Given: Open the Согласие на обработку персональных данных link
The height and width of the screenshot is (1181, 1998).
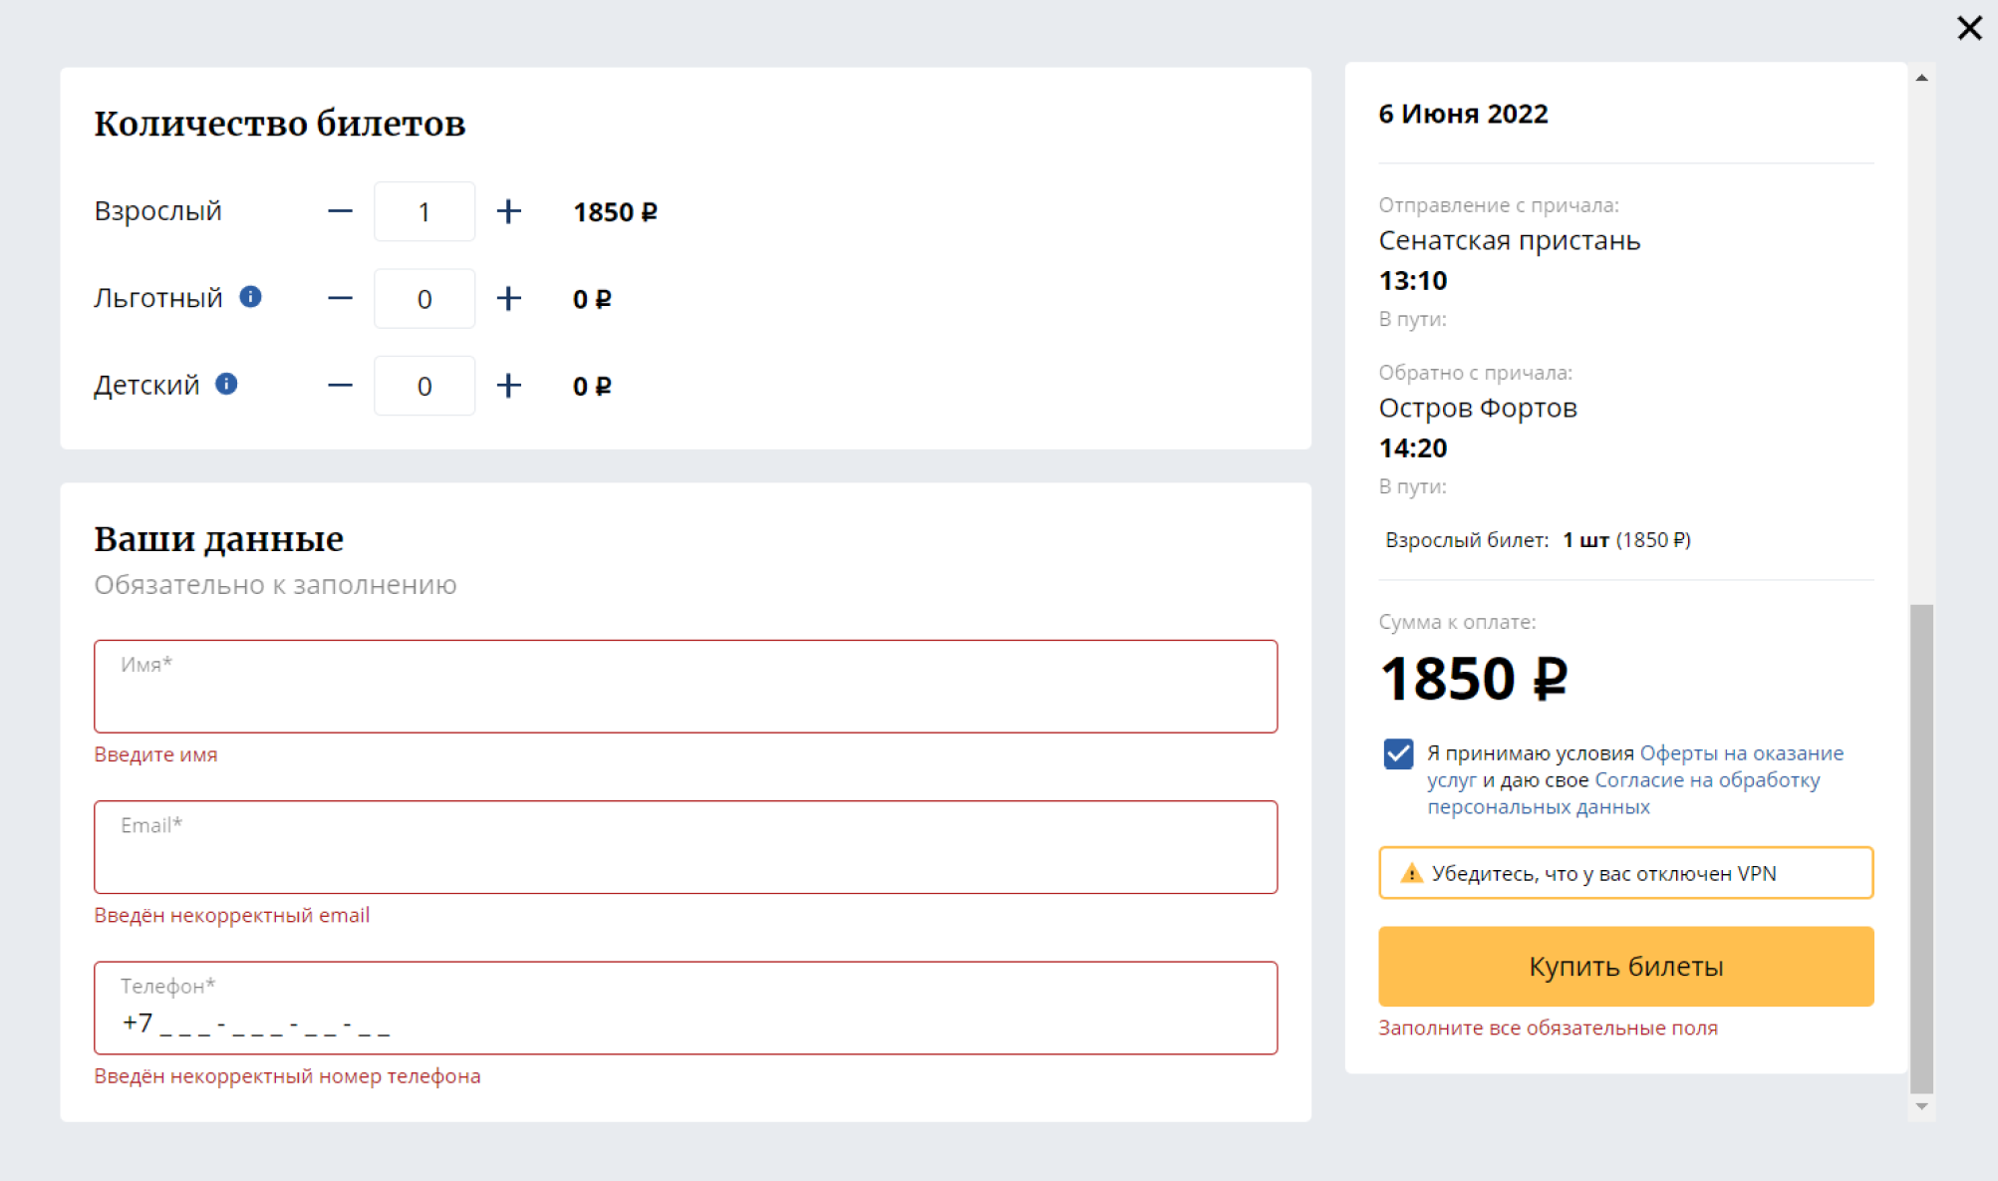Looking at the screenshot, I should coord(1706,780).
